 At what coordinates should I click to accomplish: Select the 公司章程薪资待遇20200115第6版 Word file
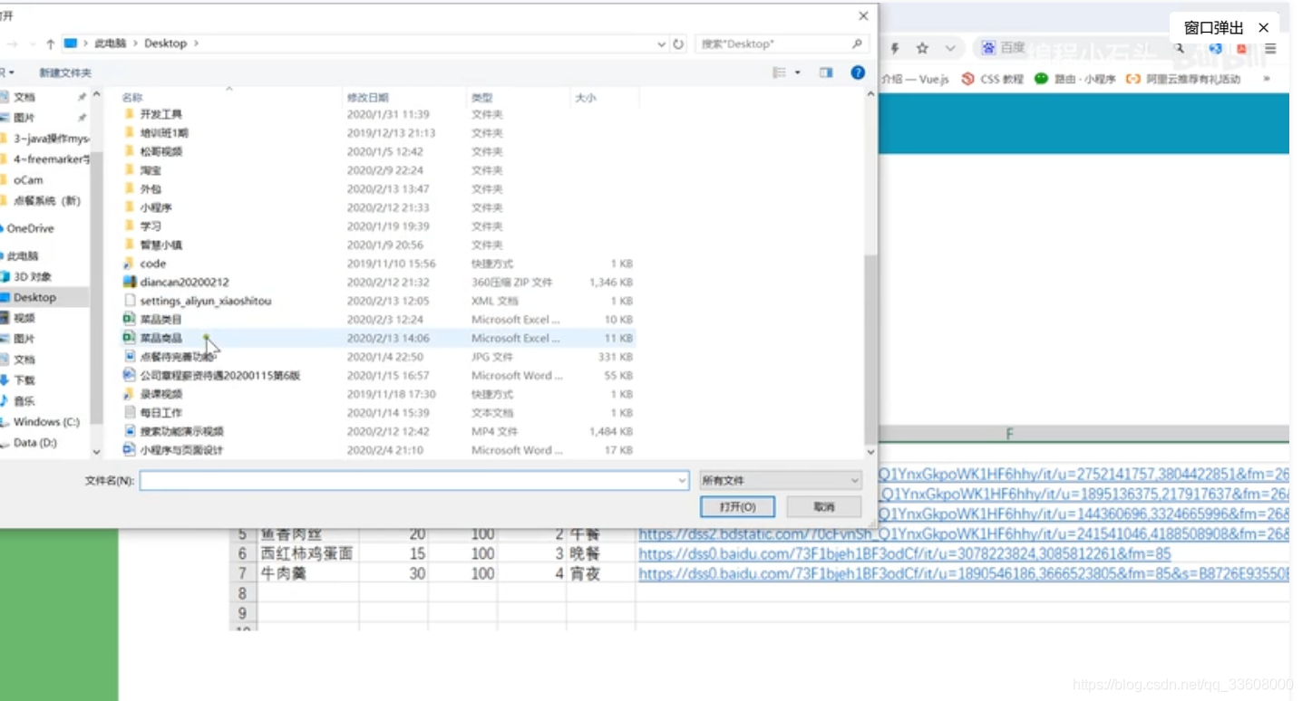coord(379,375)
